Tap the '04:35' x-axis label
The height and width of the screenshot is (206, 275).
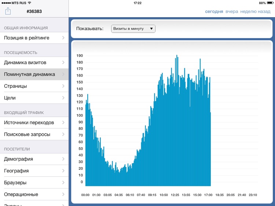118,195
